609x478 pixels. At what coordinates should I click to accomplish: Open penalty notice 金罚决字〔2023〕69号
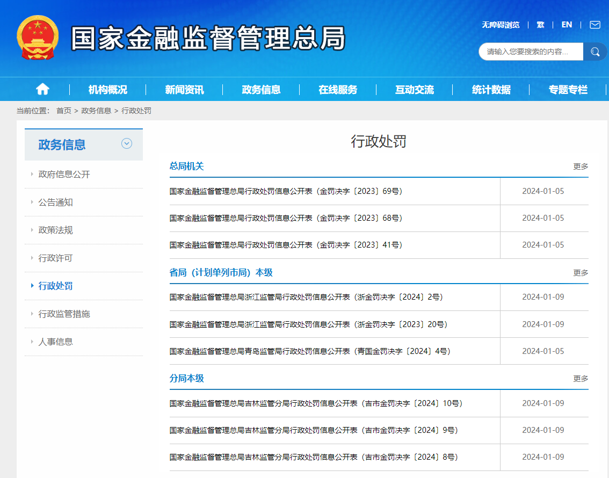coord(286,191)
